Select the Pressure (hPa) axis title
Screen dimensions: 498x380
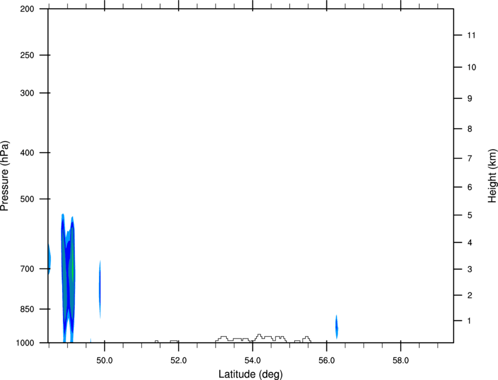tap(5, 176)
